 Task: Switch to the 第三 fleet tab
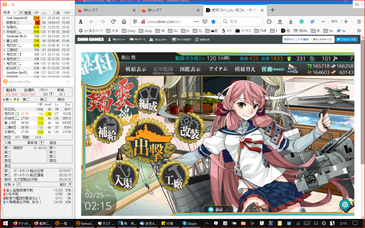pyautogui.click(x=43, y=100)
